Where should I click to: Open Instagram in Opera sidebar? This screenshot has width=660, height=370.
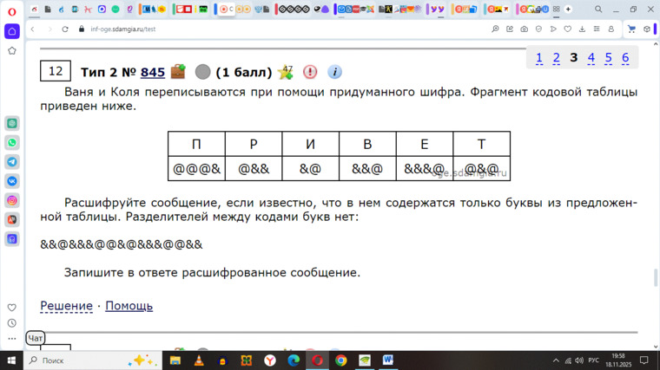coord(12,200)
